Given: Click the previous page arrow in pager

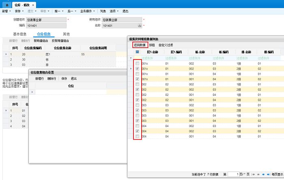Looking at the screenshot, I should click(x=258, y=174).
